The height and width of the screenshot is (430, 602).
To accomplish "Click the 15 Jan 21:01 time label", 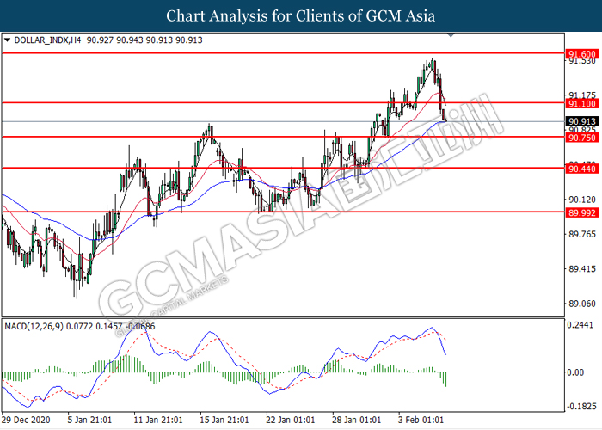I will 224,420.
